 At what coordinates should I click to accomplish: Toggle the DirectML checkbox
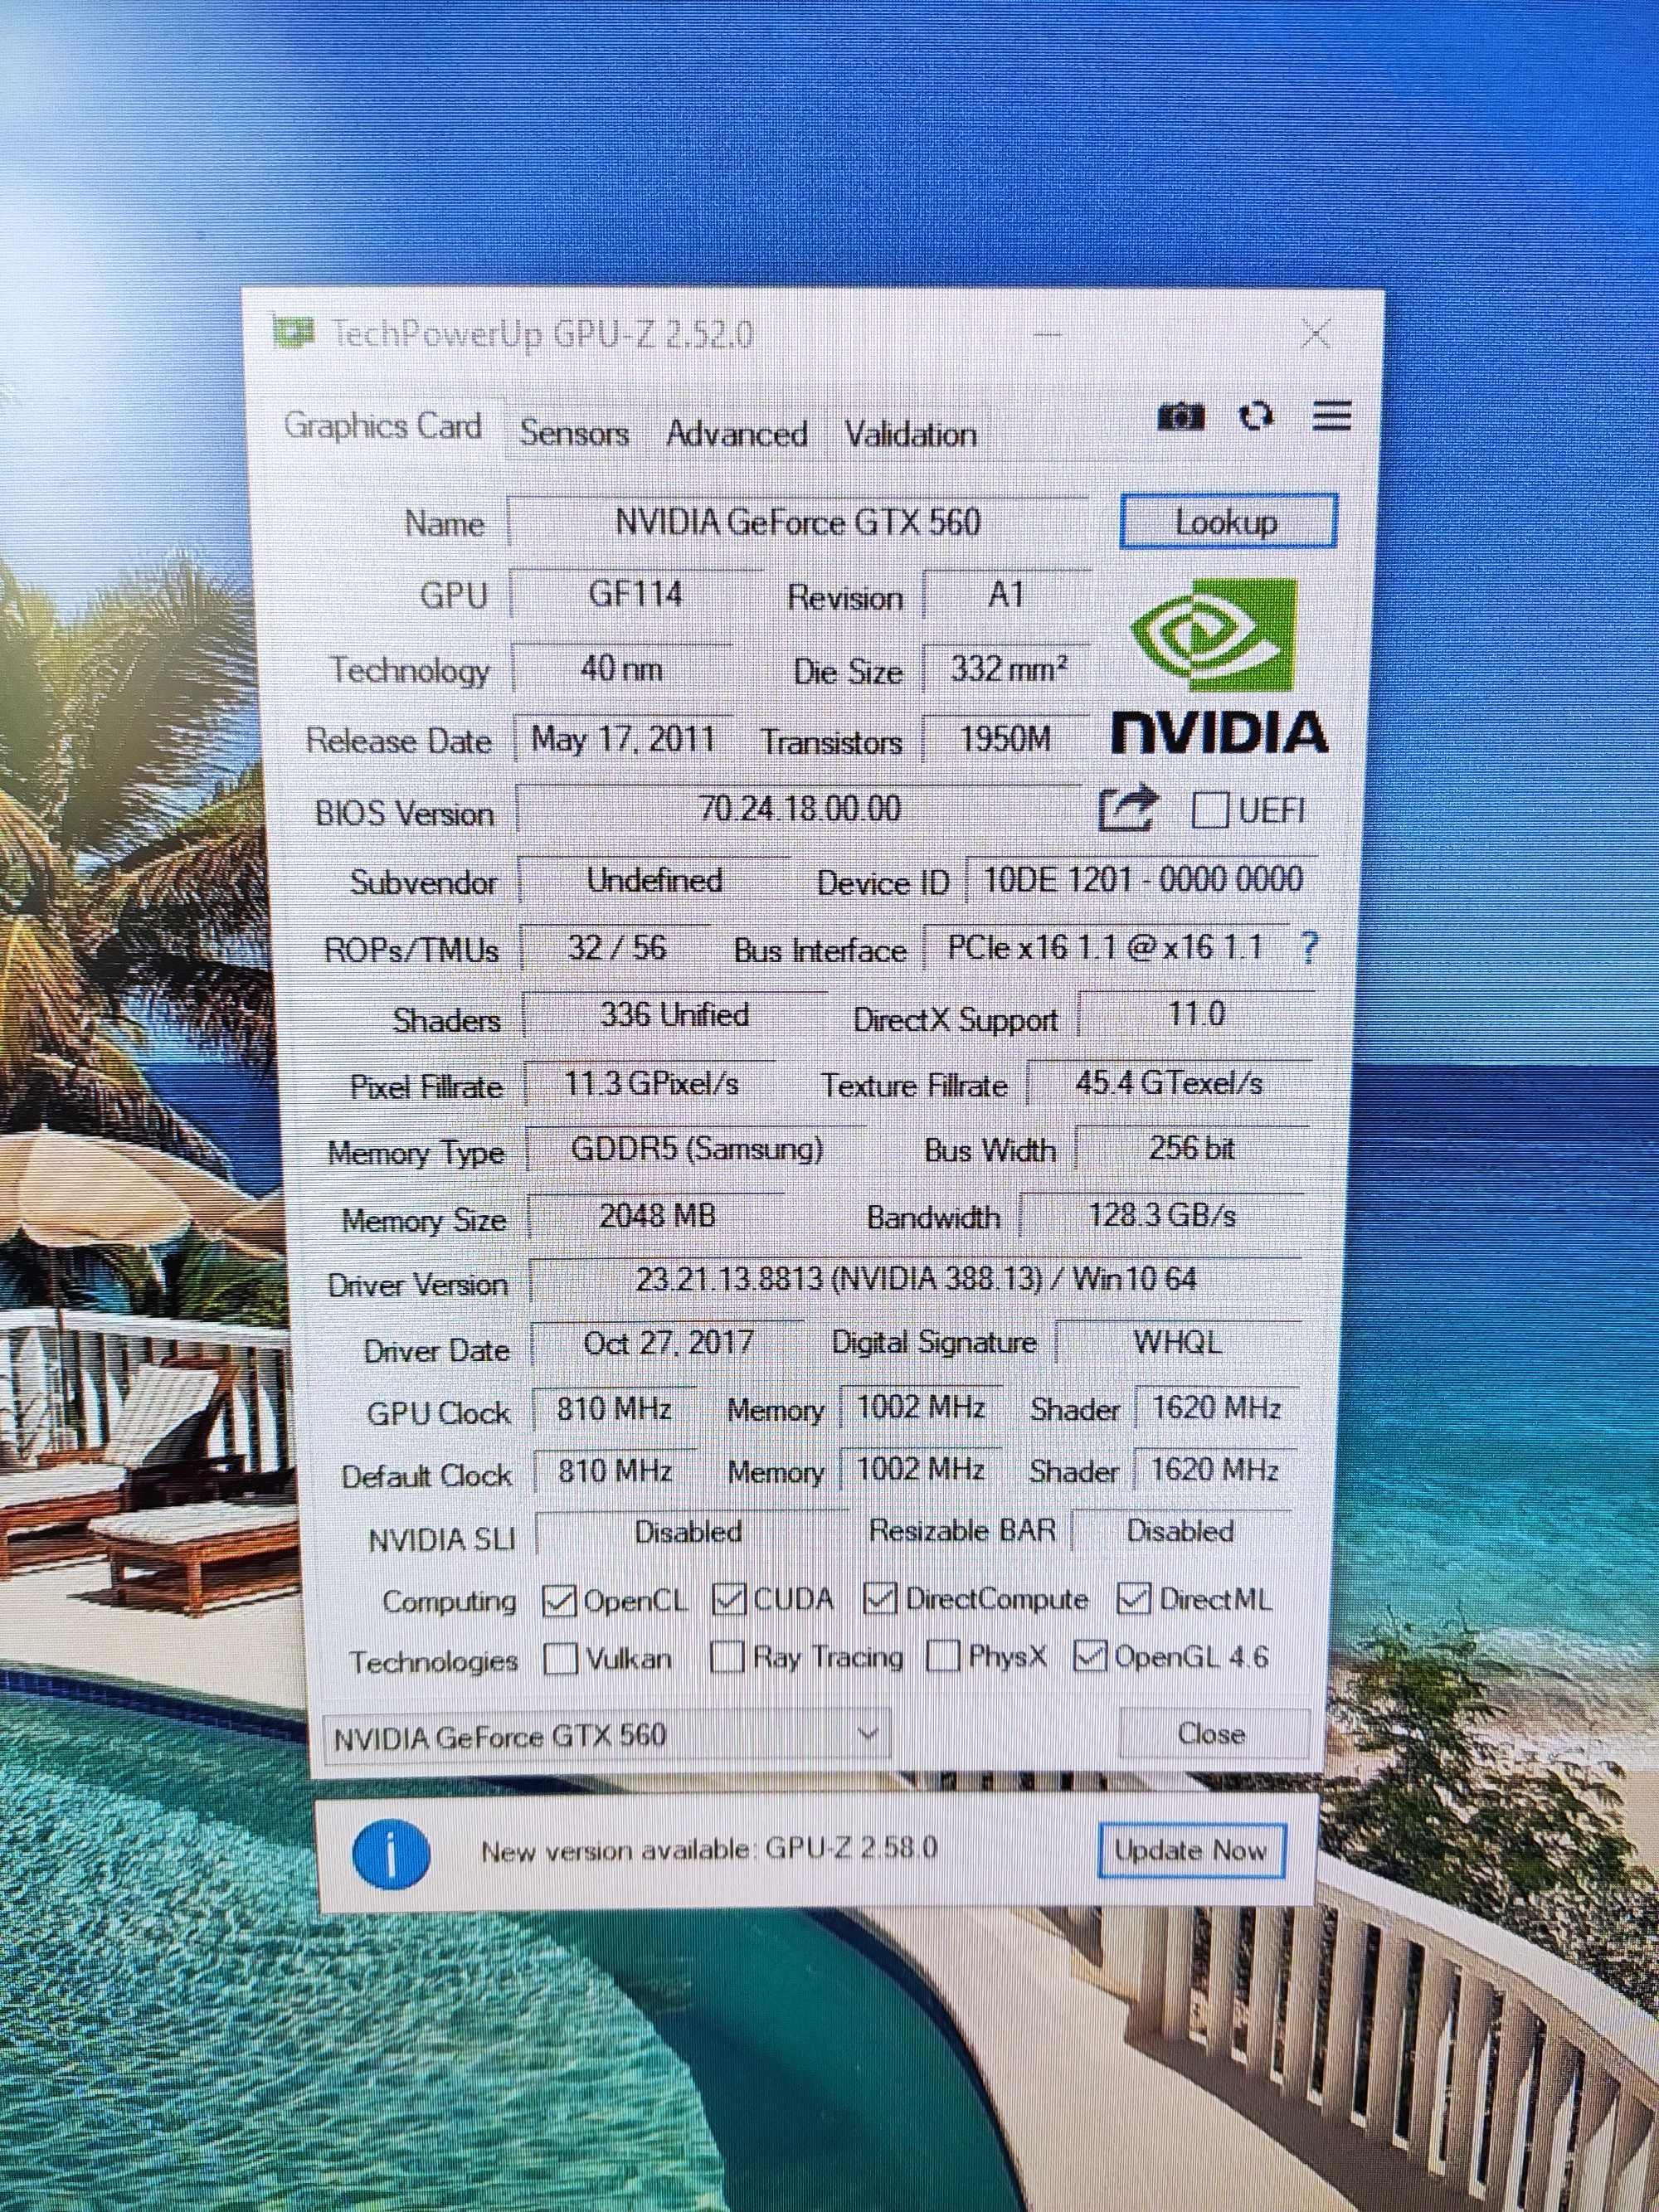(1133, 1599)
